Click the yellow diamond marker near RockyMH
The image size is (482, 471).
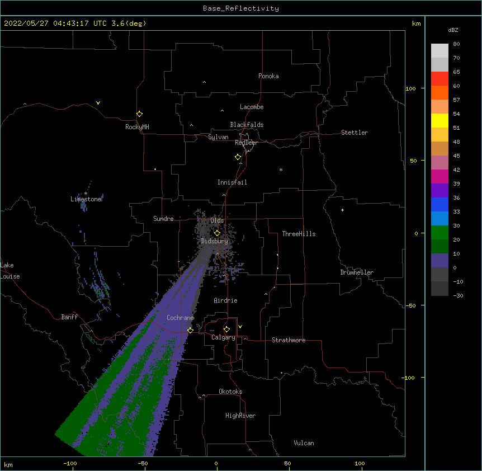point(140,114)
